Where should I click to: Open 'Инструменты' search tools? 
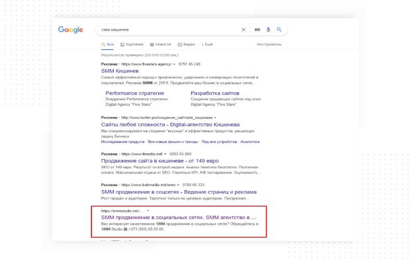pyautogui.click(x=269, y=45)
